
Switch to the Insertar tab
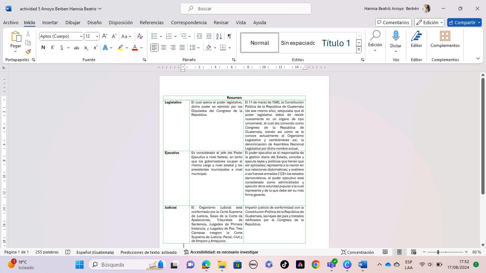pyautogui.click(x=50, y=22)
